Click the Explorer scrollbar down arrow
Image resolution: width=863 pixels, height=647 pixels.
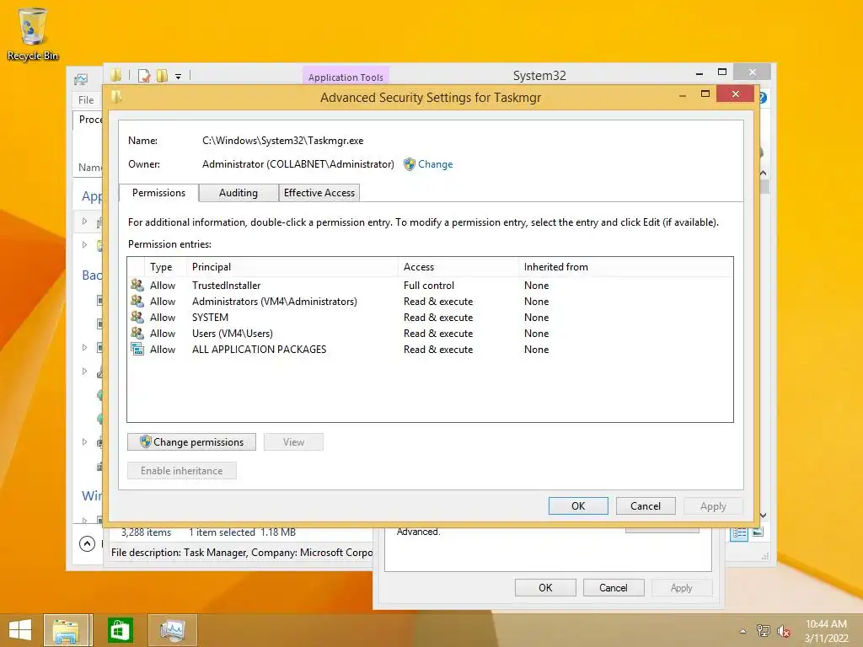pyautogui.click(x=764, y=515)
